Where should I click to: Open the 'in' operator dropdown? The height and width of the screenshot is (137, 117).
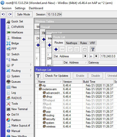click(x=96, y=56)
